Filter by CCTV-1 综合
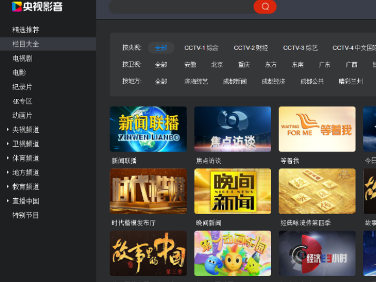Image resolution: width=376 pixels, height=282 pixels. coord(201,48)
